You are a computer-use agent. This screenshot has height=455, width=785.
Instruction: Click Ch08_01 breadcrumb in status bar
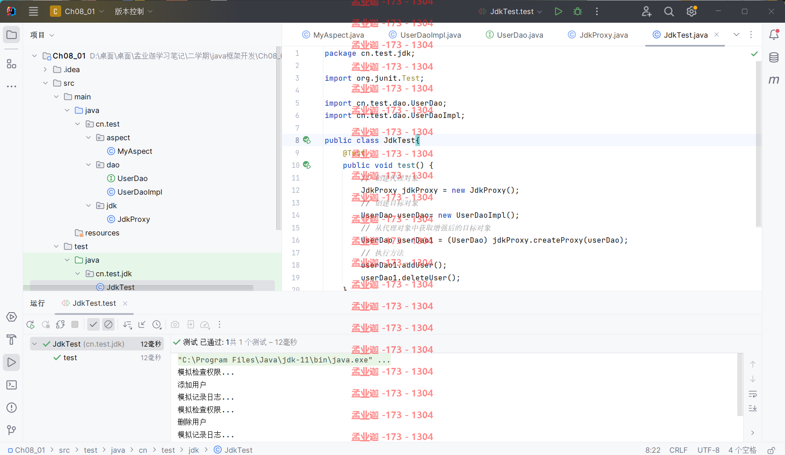click(x=26, y=450)
